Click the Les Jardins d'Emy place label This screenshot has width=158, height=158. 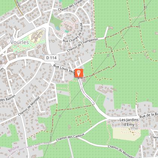pos(129,122)
